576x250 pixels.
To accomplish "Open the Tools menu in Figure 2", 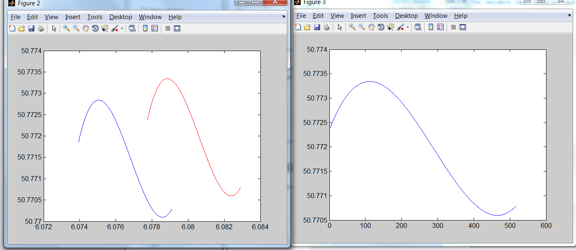I will pos(94,17).
